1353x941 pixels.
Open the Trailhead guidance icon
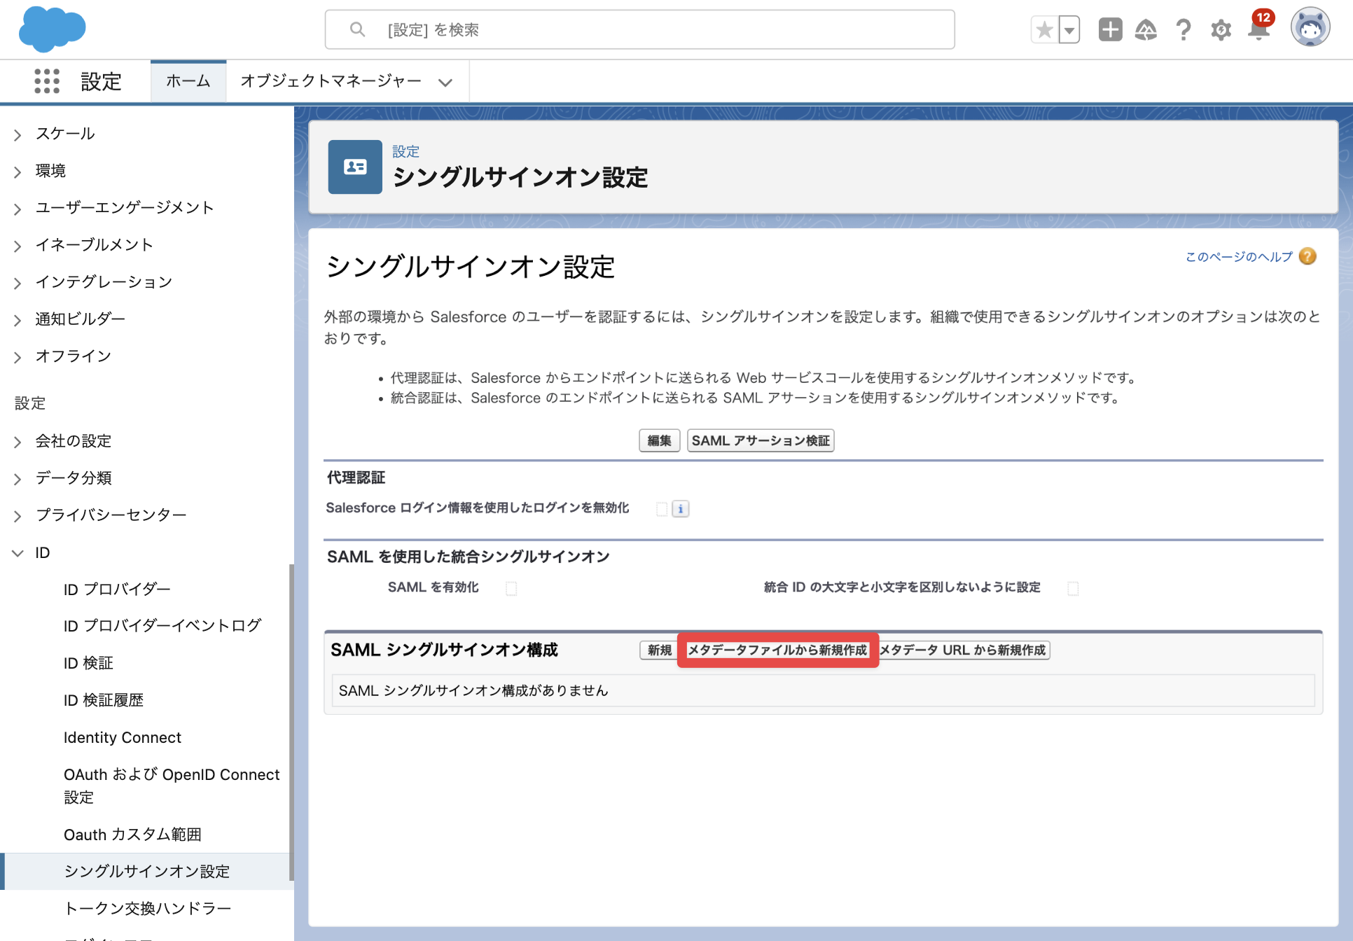[1146, 29]
